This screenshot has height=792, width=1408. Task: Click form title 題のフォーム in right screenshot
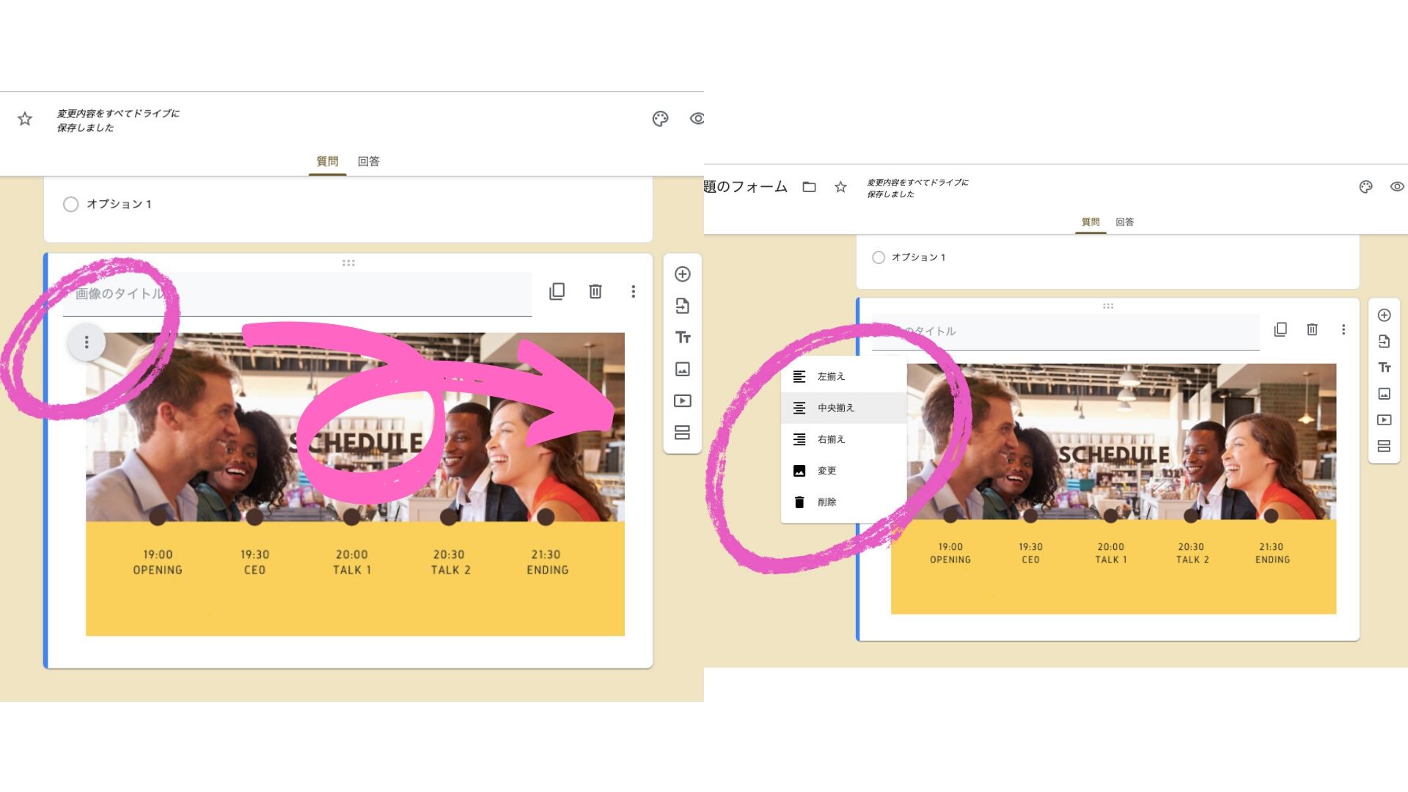coord(746,187)
